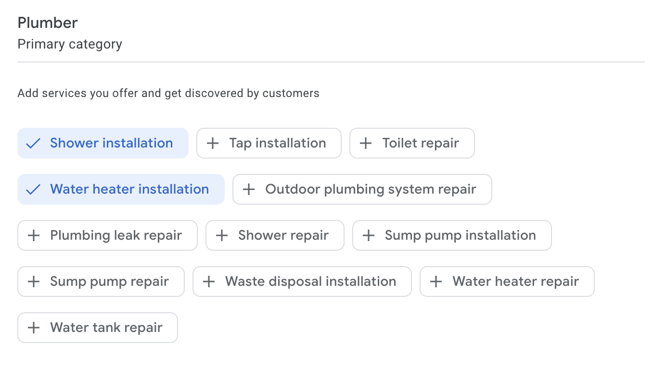Click the plus icon on Water tank repair
666x367 pixels.
click(x=34, y=328)
